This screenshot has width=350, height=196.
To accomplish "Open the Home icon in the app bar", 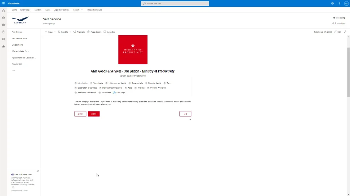I will click(x=3, y=11).
